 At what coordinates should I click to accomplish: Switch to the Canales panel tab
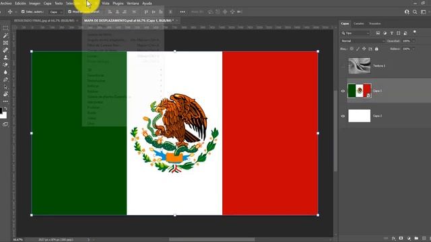[359, 24]
